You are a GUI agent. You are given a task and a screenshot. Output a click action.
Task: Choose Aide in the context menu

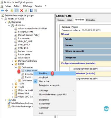coord(54,113)
